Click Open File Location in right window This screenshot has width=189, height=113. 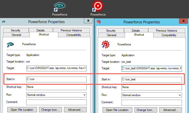click(117, 110)
